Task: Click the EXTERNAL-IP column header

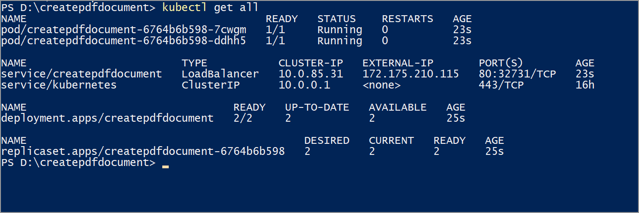Action: click(397, 63)
